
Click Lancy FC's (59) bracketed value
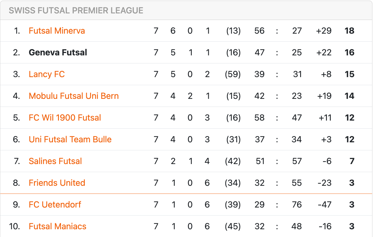point(233,74)
